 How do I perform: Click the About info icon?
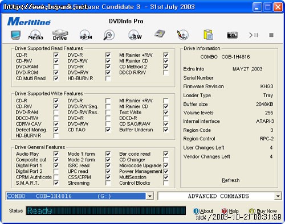pos(196,211)
